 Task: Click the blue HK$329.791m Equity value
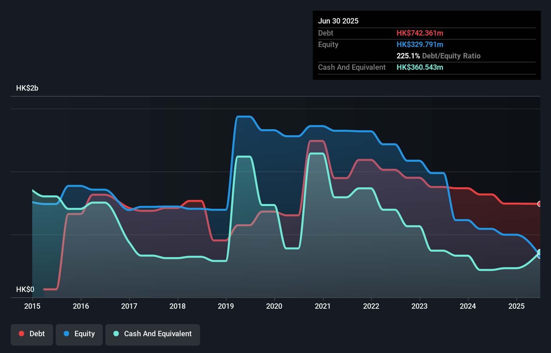tap(420, 44)
